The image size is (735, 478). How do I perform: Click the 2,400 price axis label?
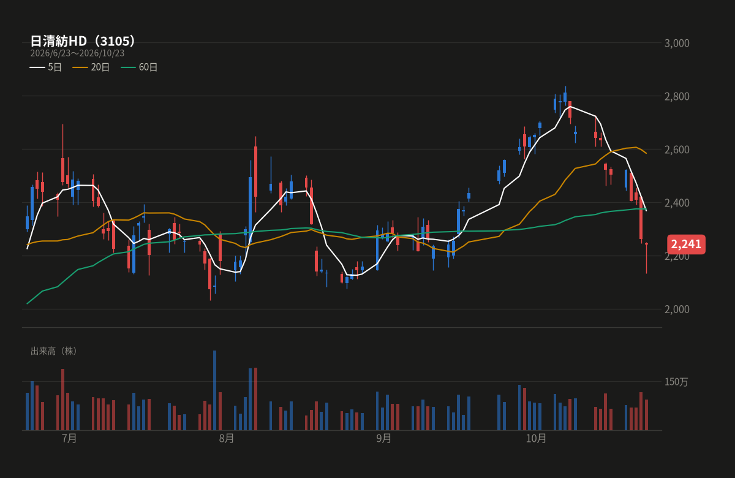click(x=677, y=203)
